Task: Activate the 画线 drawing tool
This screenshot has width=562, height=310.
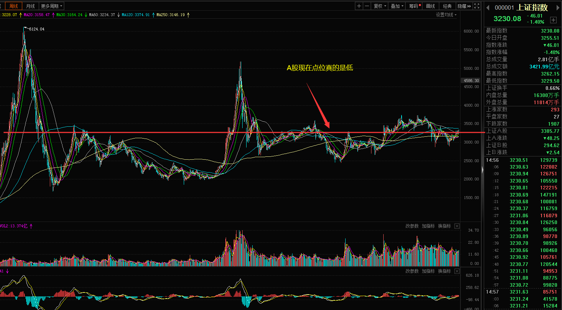Action: (x=431, y=6)
